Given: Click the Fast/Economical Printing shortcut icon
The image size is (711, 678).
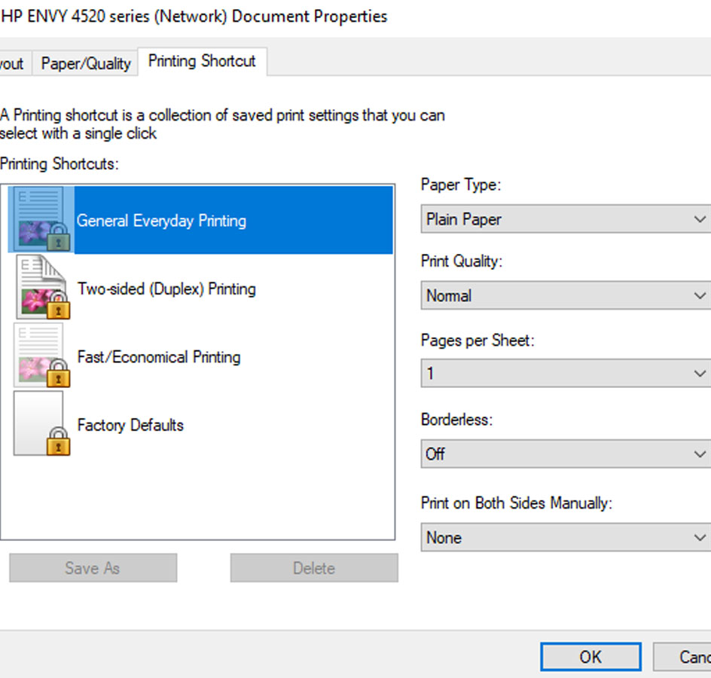Looking at the screenshot, I should point(41,356).
